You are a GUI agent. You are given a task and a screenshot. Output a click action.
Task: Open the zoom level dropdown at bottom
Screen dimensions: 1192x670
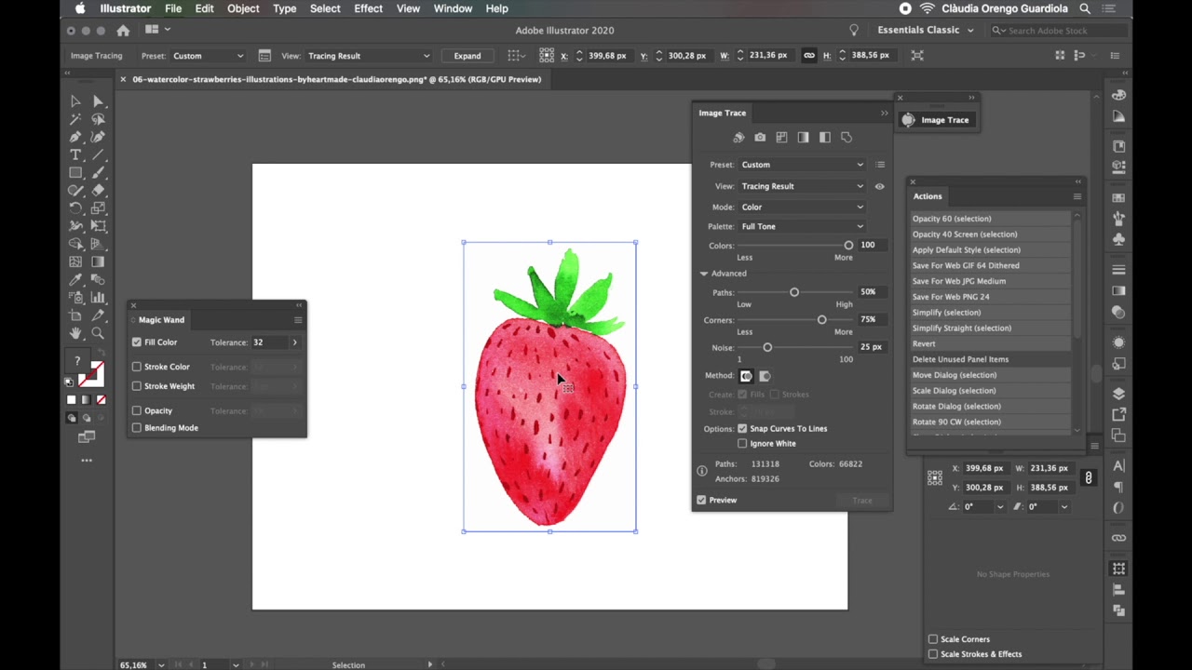click(161, 665)
